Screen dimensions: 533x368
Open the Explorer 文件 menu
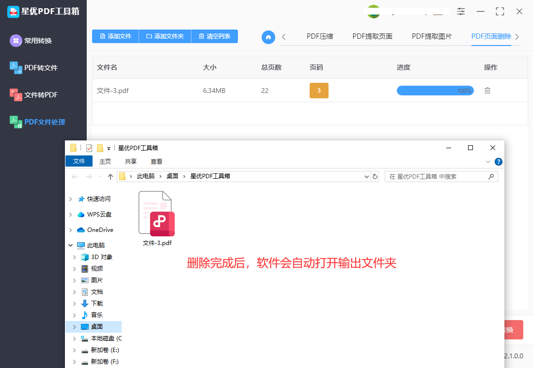point(79,161)
